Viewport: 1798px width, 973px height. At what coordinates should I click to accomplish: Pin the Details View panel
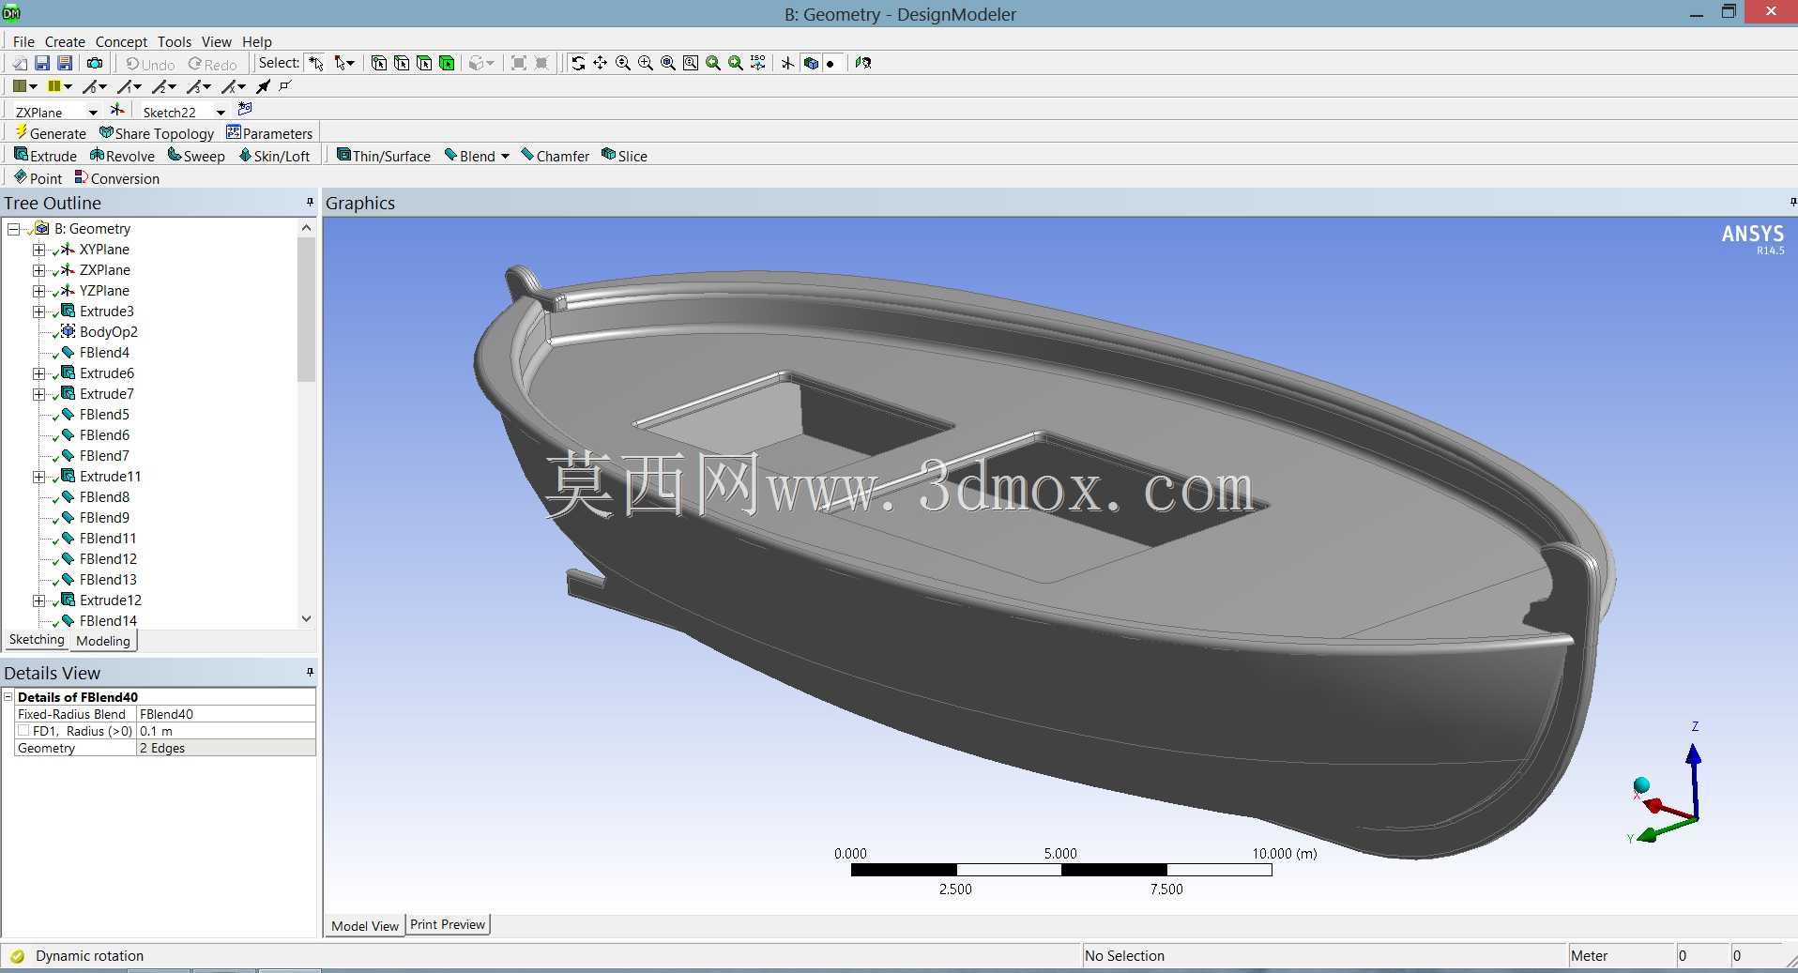point(310,673)
